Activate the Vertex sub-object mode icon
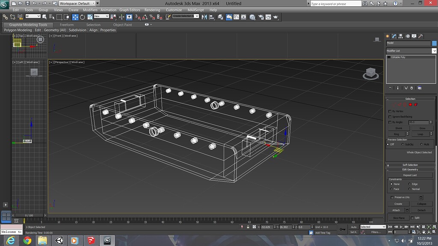This screenshot has height=246, width=438. (x=395, y=104)
